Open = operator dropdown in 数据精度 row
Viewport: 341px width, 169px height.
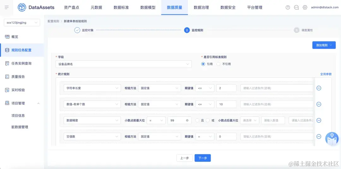tap(156, 120)
